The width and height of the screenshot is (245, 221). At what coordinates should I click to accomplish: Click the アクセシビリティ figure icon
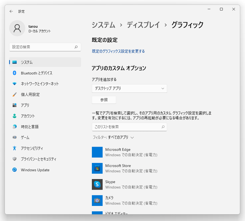[x=14, y=148]
